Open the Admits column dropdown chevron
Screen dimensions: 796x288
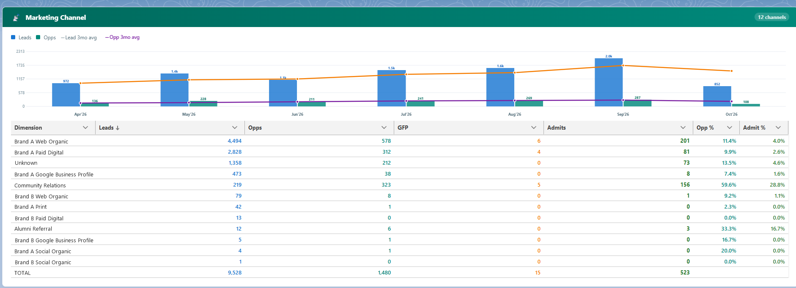[683, 128]
